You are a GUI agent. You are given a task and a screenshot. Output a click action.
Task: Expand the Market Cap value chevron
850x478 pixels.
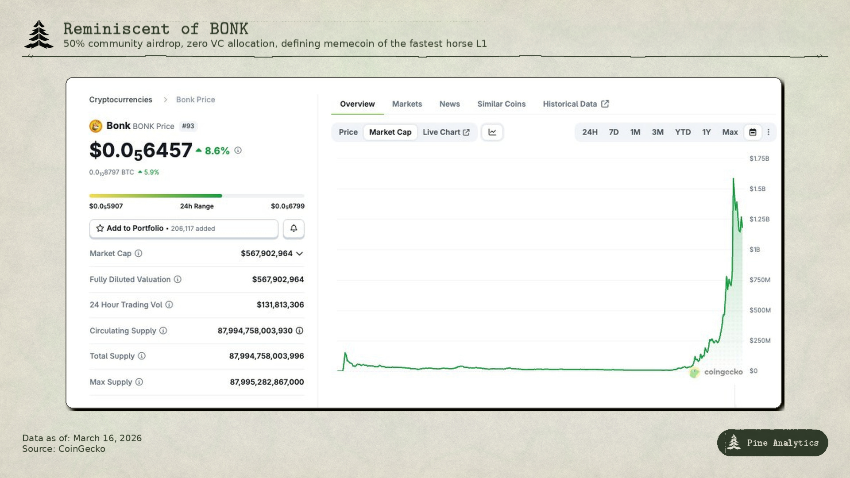tap(300, 254)
